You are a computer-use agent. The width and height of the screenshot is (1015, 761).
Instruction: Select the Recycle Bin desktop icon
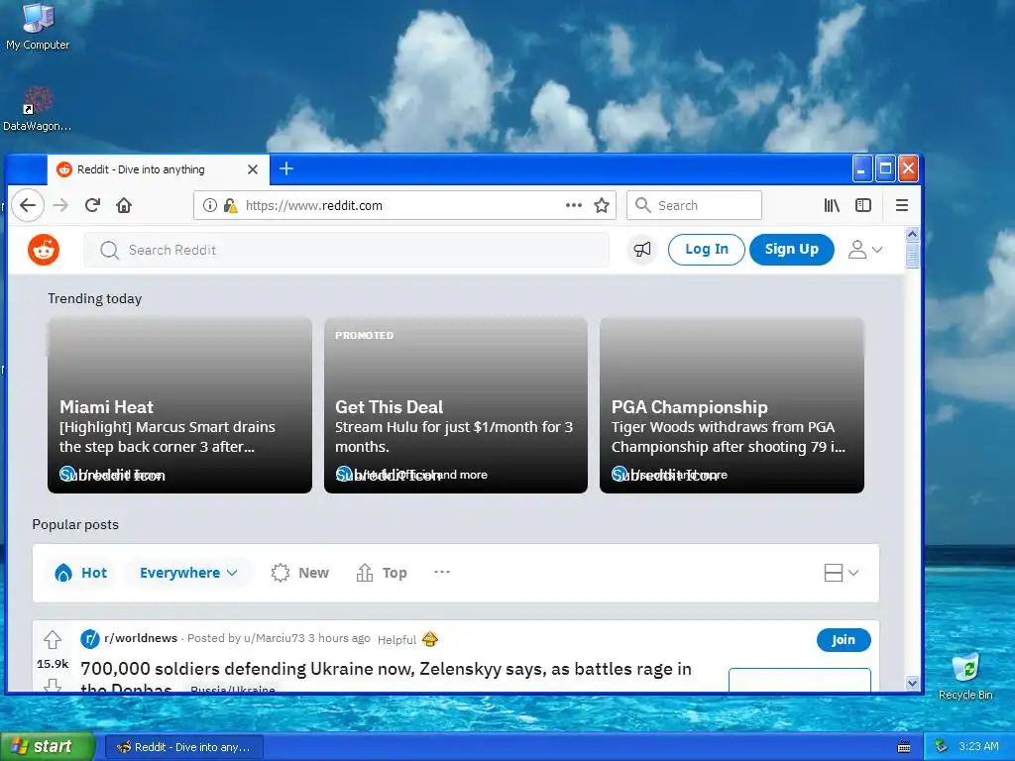click(965, 676)
